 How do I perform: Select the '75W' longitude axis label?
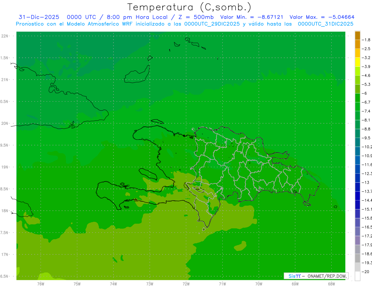pyautogui.click(x=77, y=284)
